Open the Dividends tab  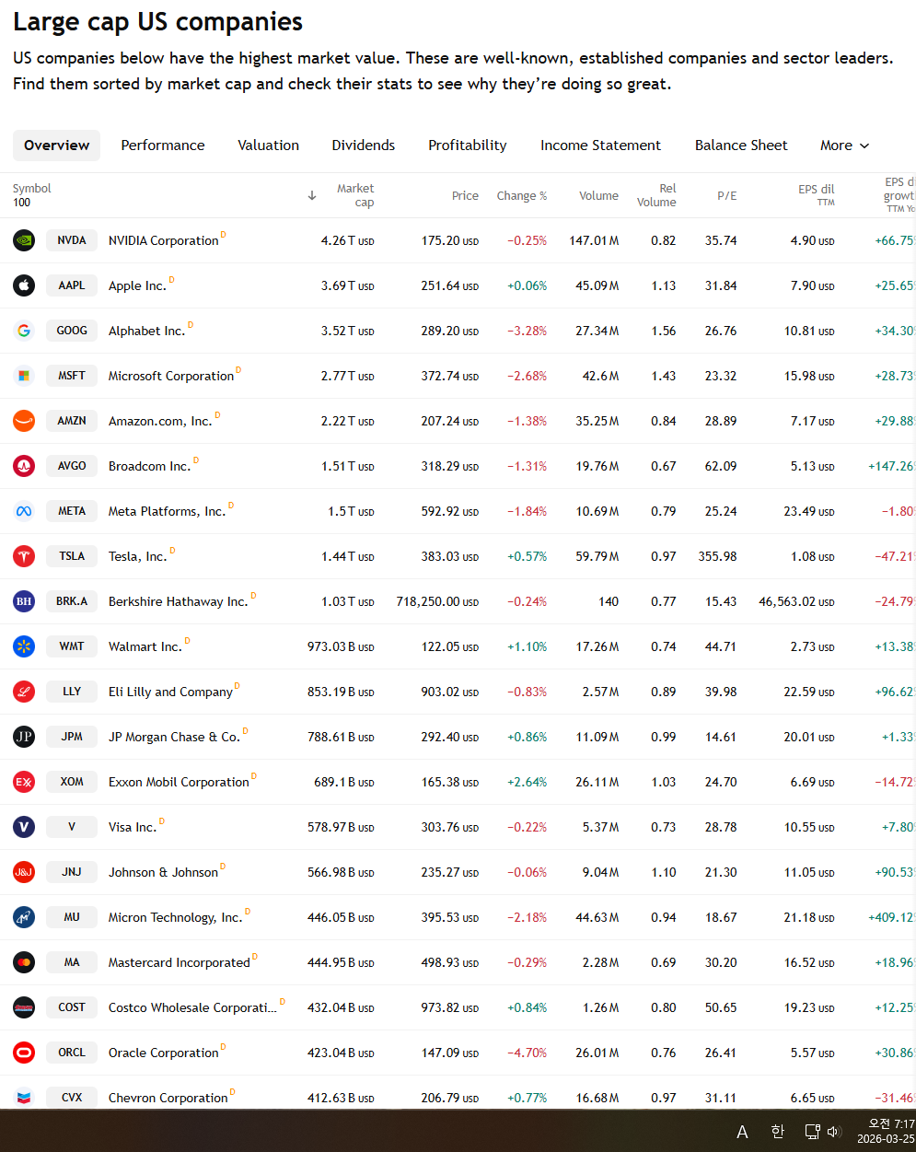coord(364,145)
